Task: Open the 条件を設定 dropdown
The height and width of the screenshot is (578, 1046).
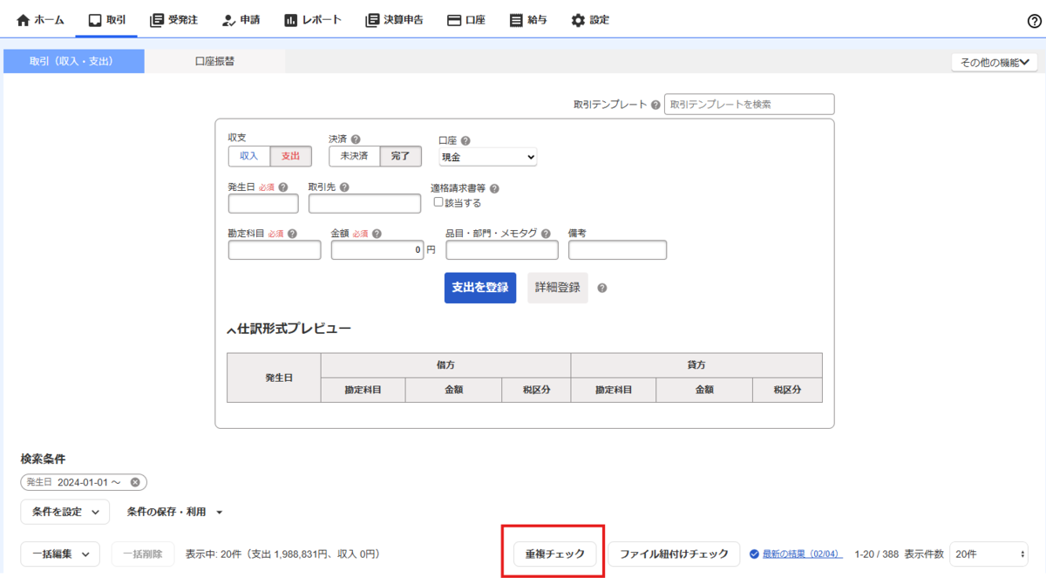Action: point(65,512)
